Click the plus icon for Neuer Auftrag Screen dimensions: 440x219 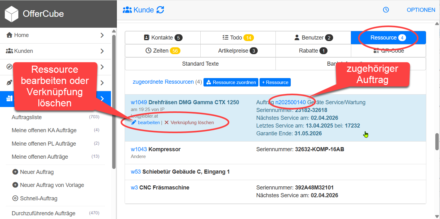pos(15,172)
